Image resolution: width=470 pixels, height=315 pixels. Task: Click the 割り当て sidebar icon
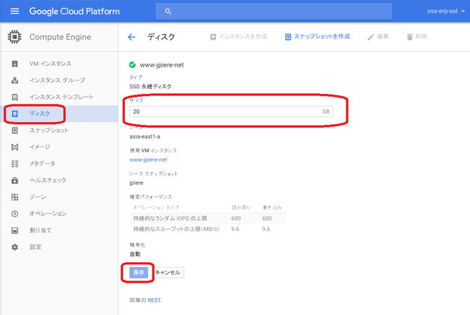pyautogui.click(x=15, y=230)
